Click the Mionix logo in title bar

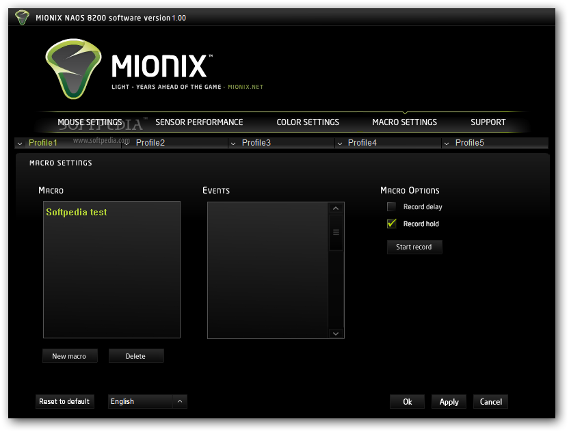22,17
